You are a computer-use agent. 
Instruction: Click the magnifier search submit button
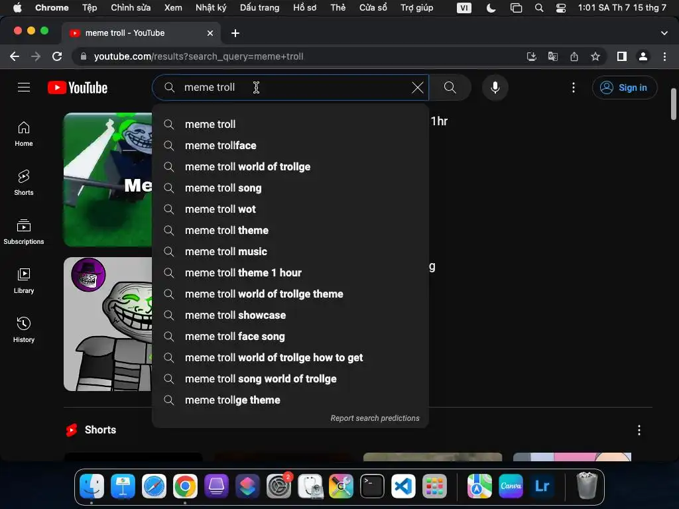pos(450,87)
